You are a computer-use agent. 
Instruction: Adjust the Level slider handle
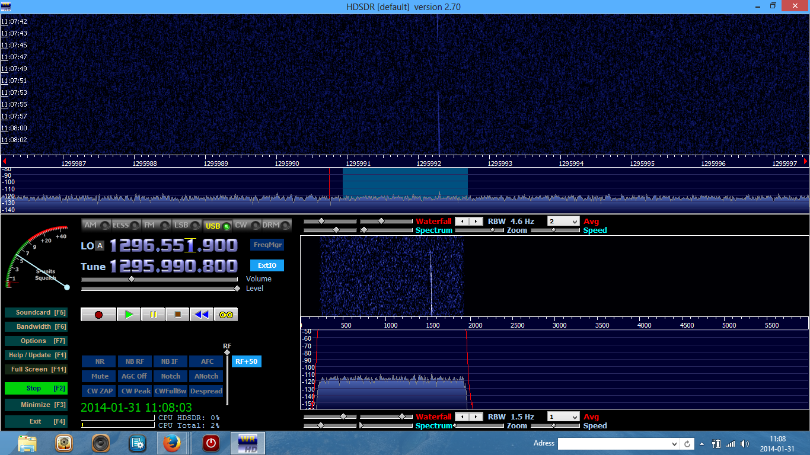[x=238, y=289]
